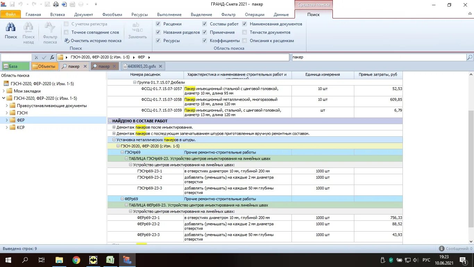Enable Точное совпадение слов checkbox
The height and width of the screenshot is (267, 474).
tap(66, 32)
